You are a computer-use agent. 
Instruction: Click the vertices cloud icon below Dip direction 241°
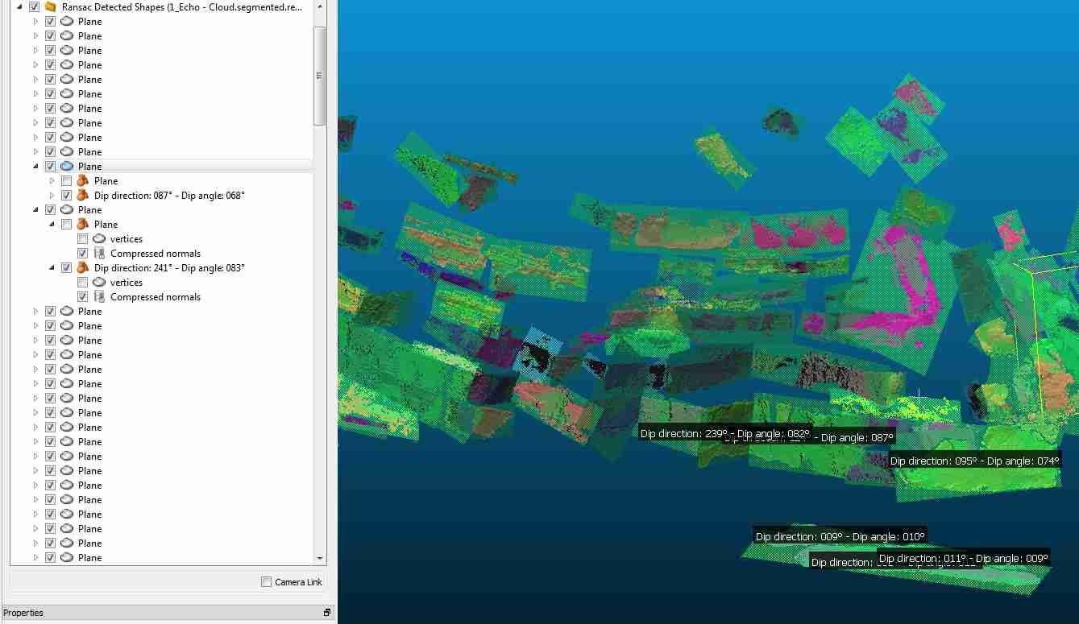99,283
